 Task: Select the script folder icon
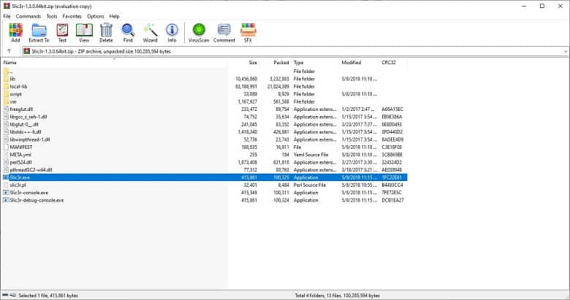click(6, 94)
